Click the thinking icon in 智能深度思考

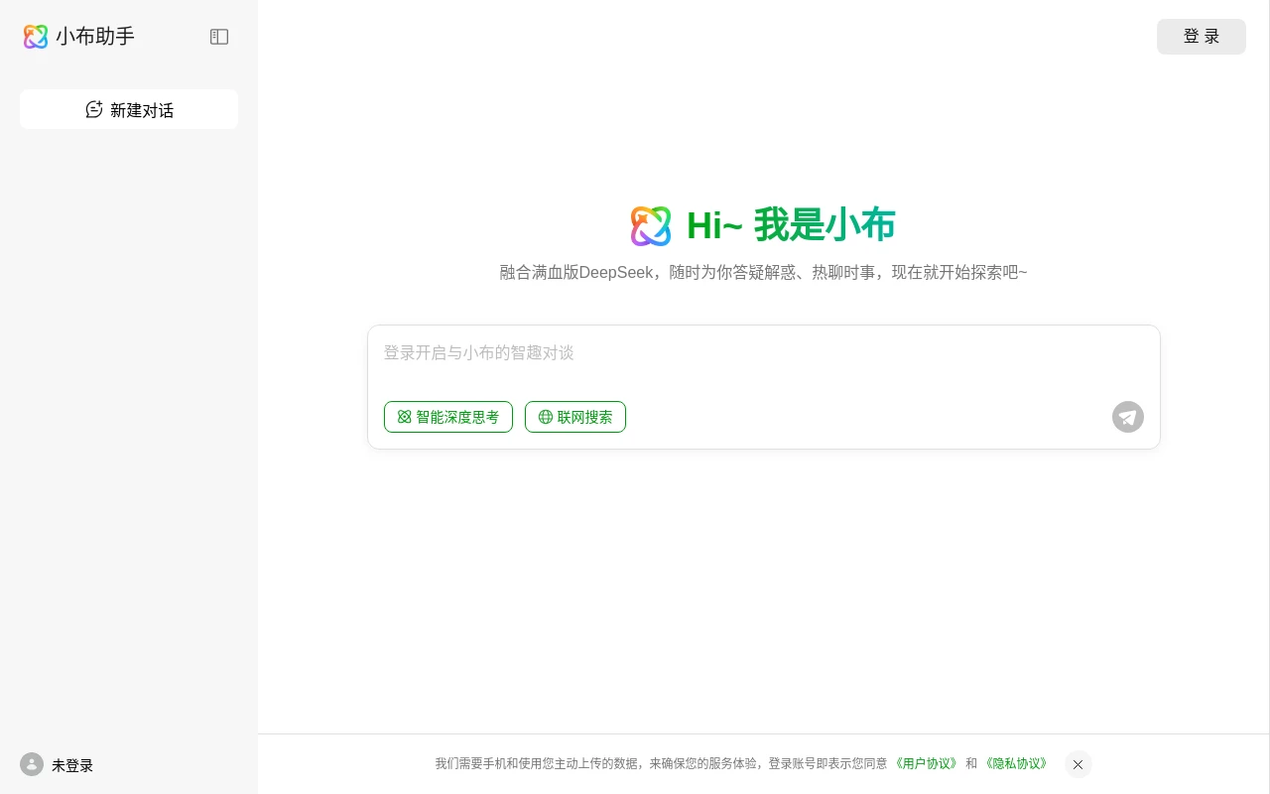(404, 417)
